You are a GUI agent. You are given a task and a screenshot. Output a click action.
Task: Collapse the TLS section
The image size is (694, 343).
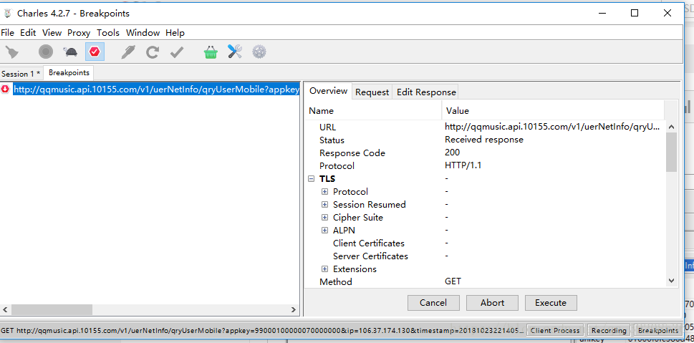point(311,179)
